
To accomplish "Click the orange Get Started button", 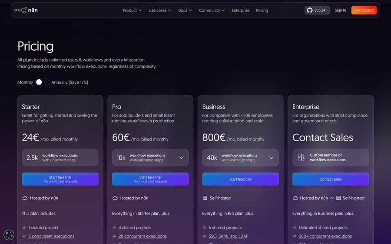I will pos(364,10).
